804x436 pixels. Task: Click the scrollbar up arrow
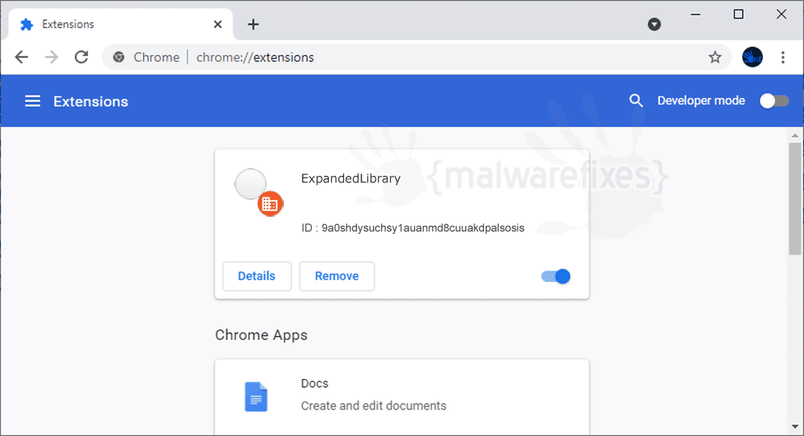(795, 135)
